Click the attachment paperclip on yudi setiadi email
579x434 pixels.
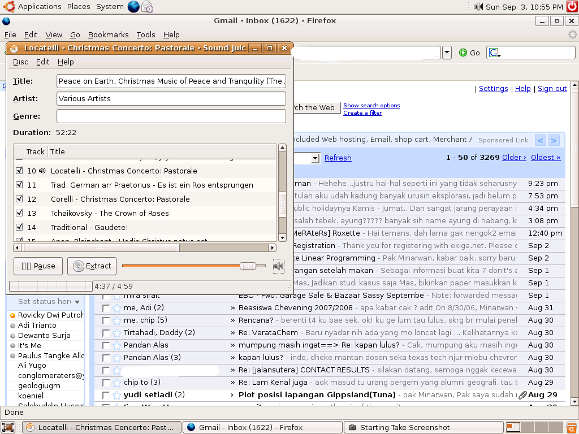pos(522,395)
